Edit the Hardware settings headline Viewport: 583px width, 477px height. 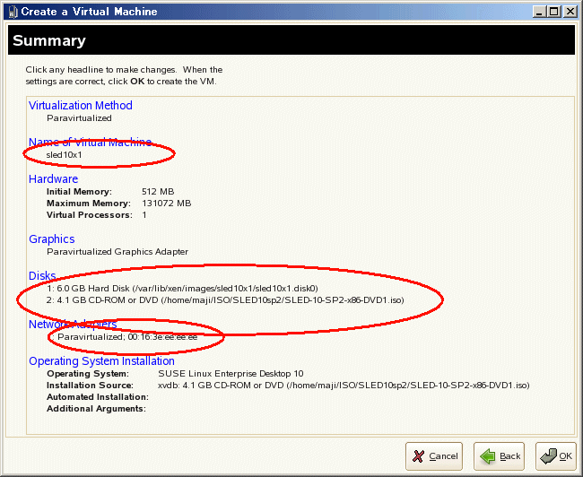tap(54, 178)
